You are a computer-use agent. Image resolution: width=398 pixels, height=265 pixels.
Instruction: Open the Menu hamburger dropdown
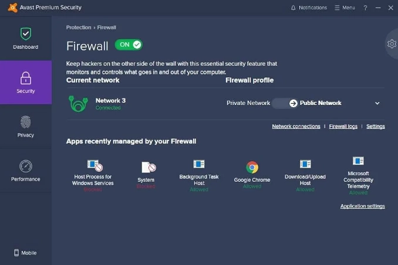coord(345,8)
